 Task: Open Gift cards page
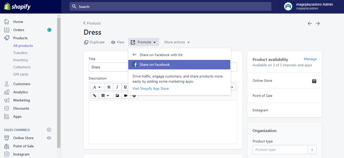pos(21,74)
